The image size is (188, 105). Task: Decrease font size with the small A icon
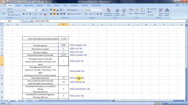point(46,10)
